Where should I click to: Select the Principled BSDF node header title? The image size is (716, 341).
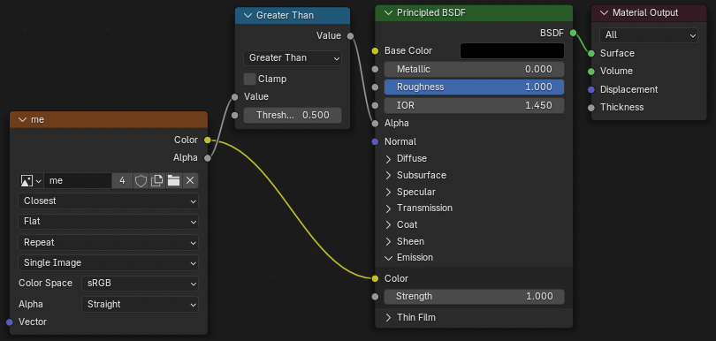click(431, 12)
